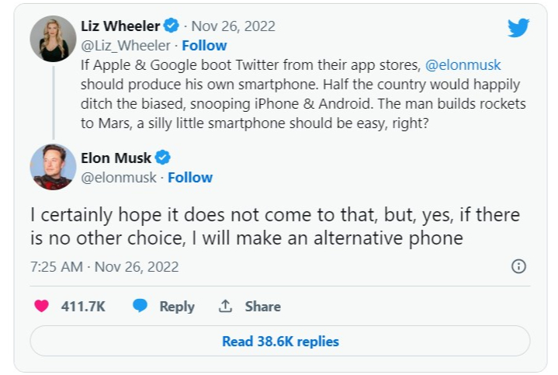Click the Reply text label
The height and width of the screenshot is (375, 558).
pyautogui.click(x=177, y=307)
